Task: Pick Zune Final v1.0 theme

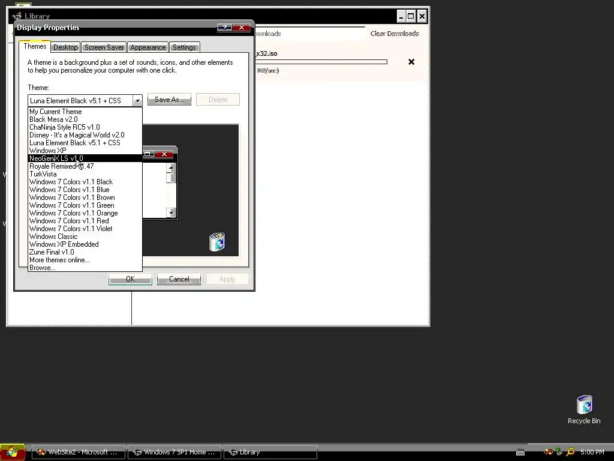Action: [x=85, y=253]
